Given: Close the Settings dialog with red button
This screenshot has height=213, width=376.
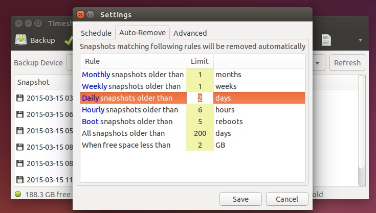Looking at the screenshot, I should (x=80, y=15).
